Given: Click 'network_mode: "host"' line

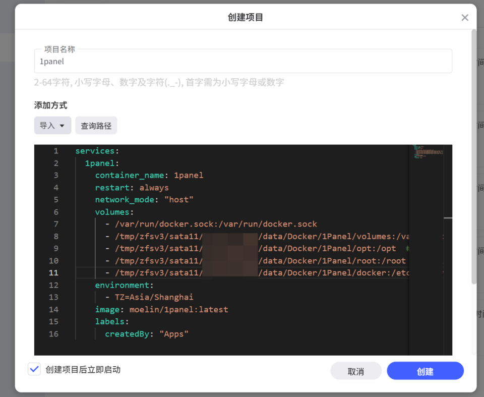Looking at the screenshot, I should [144, 200].
